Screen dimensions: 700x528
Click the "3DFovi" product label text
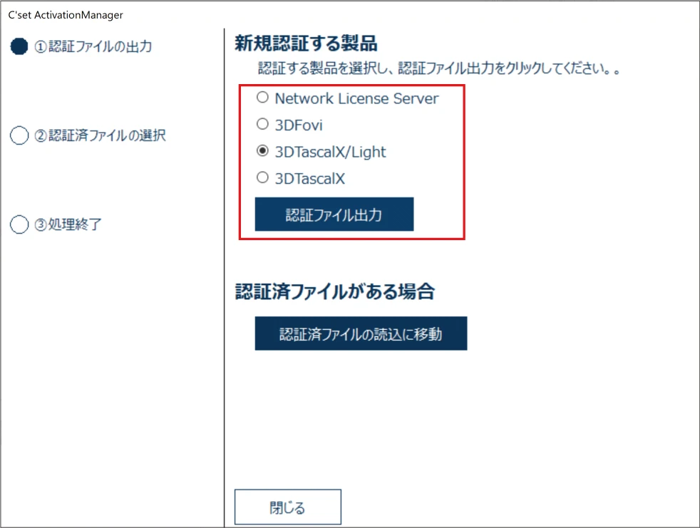coord(299,125)
